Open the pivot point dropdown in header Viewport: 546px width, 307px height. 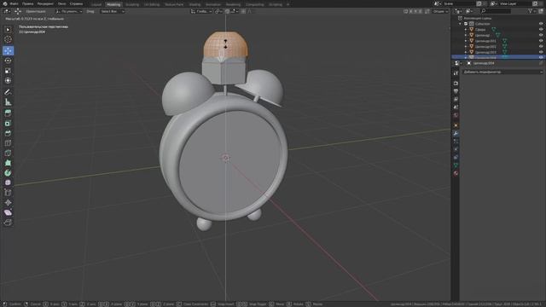coord(218,11)
